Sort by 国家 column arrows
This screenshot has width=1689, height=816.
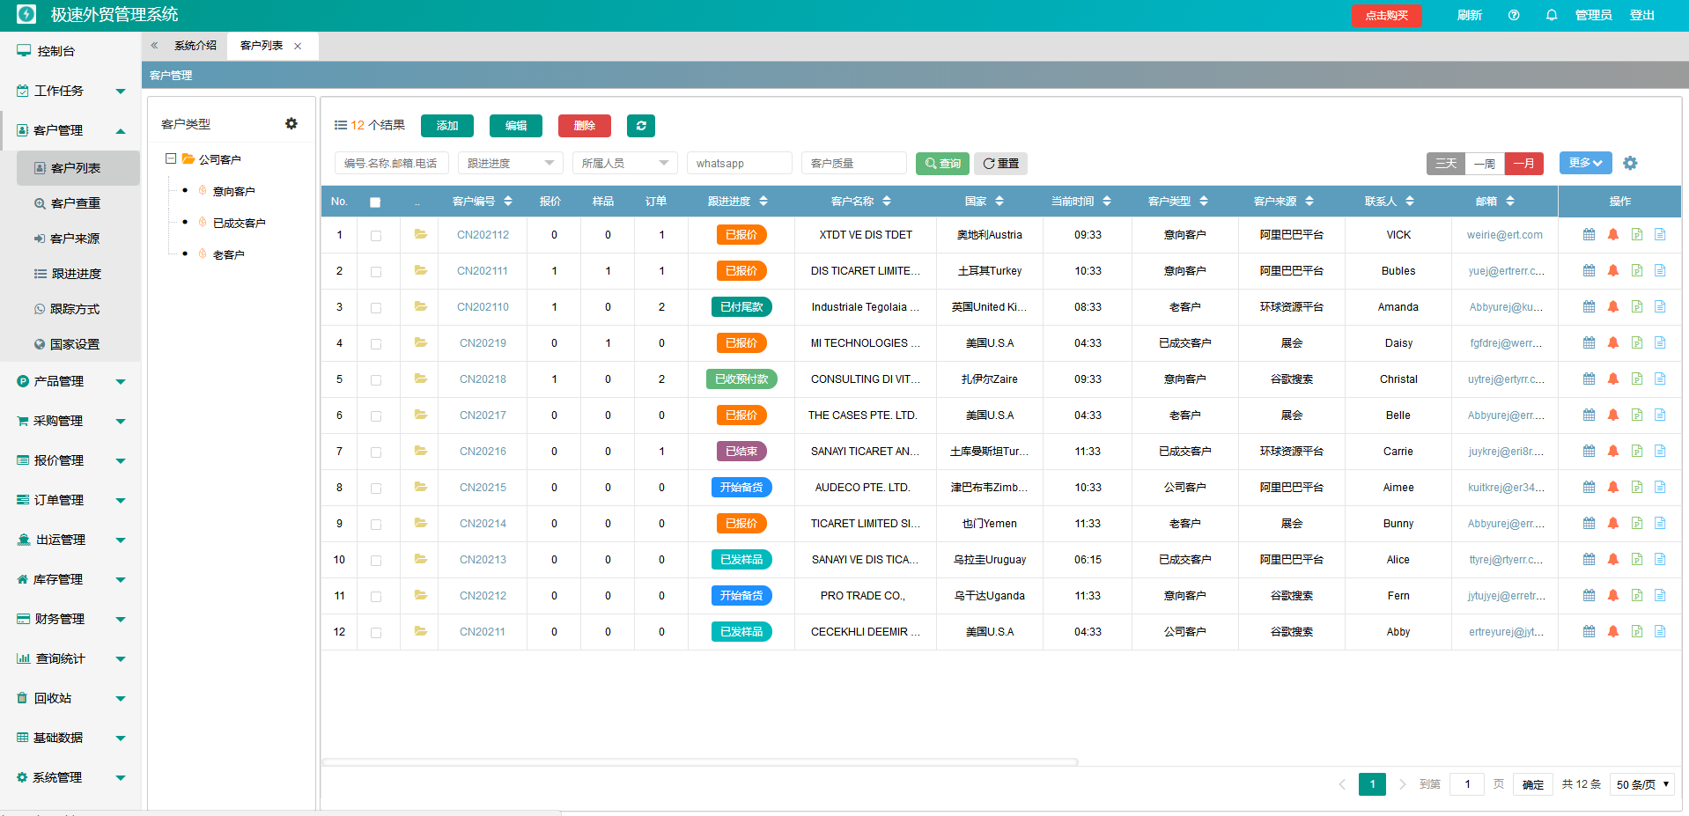point(999,202)
